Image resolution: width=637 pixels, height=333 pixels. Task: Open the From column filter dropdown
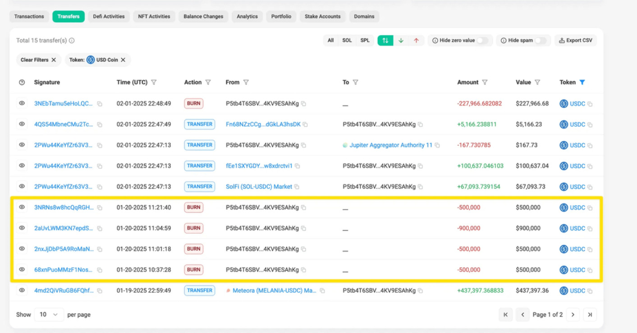point(246,82)
